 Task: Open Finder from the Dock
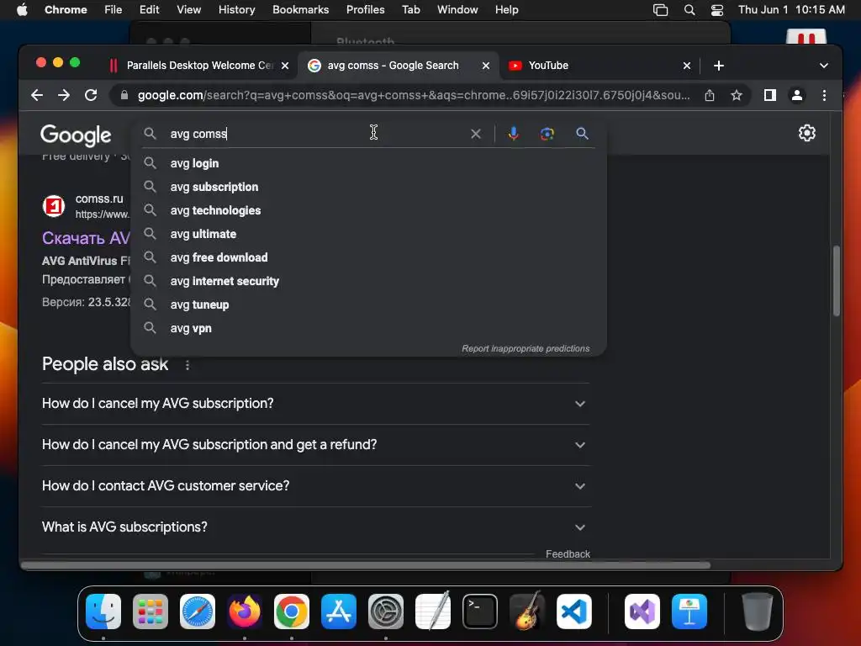coord(103,612)
